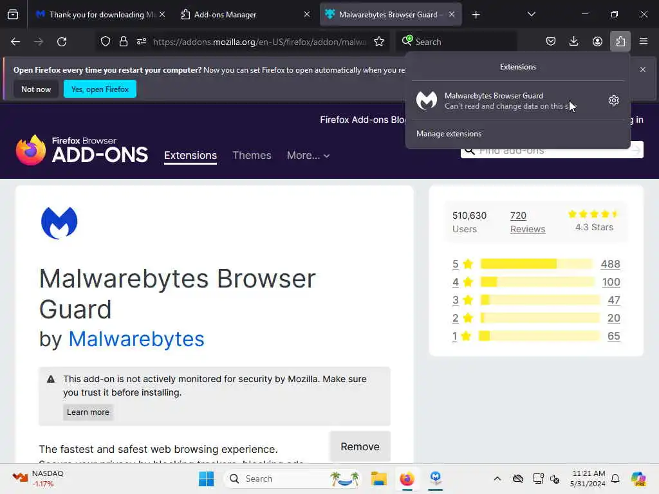Open the tracking protection shield icon
The image size is (659, 494).
tap(106, 42)
